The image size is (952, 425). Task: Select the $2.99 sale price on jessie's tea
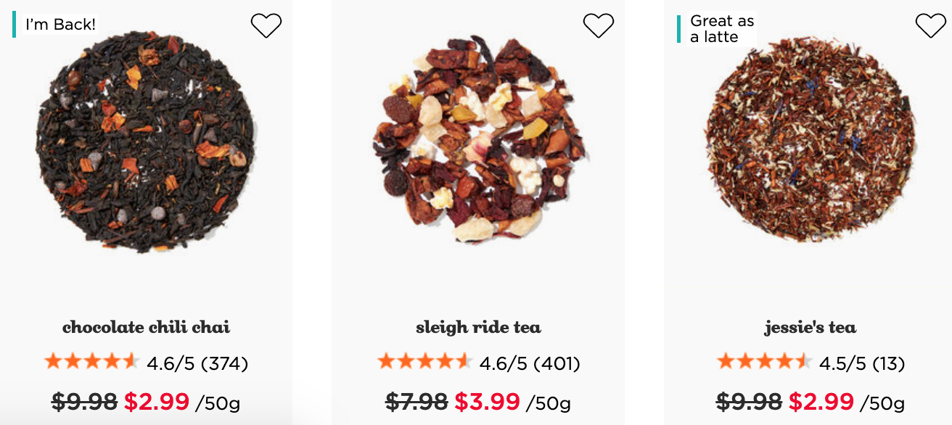pos(821,401)
